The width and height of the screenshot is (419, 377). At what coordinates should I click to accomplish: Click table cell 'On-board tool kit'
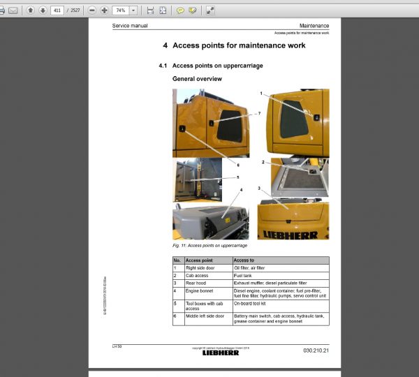click(x=281, y=306)
